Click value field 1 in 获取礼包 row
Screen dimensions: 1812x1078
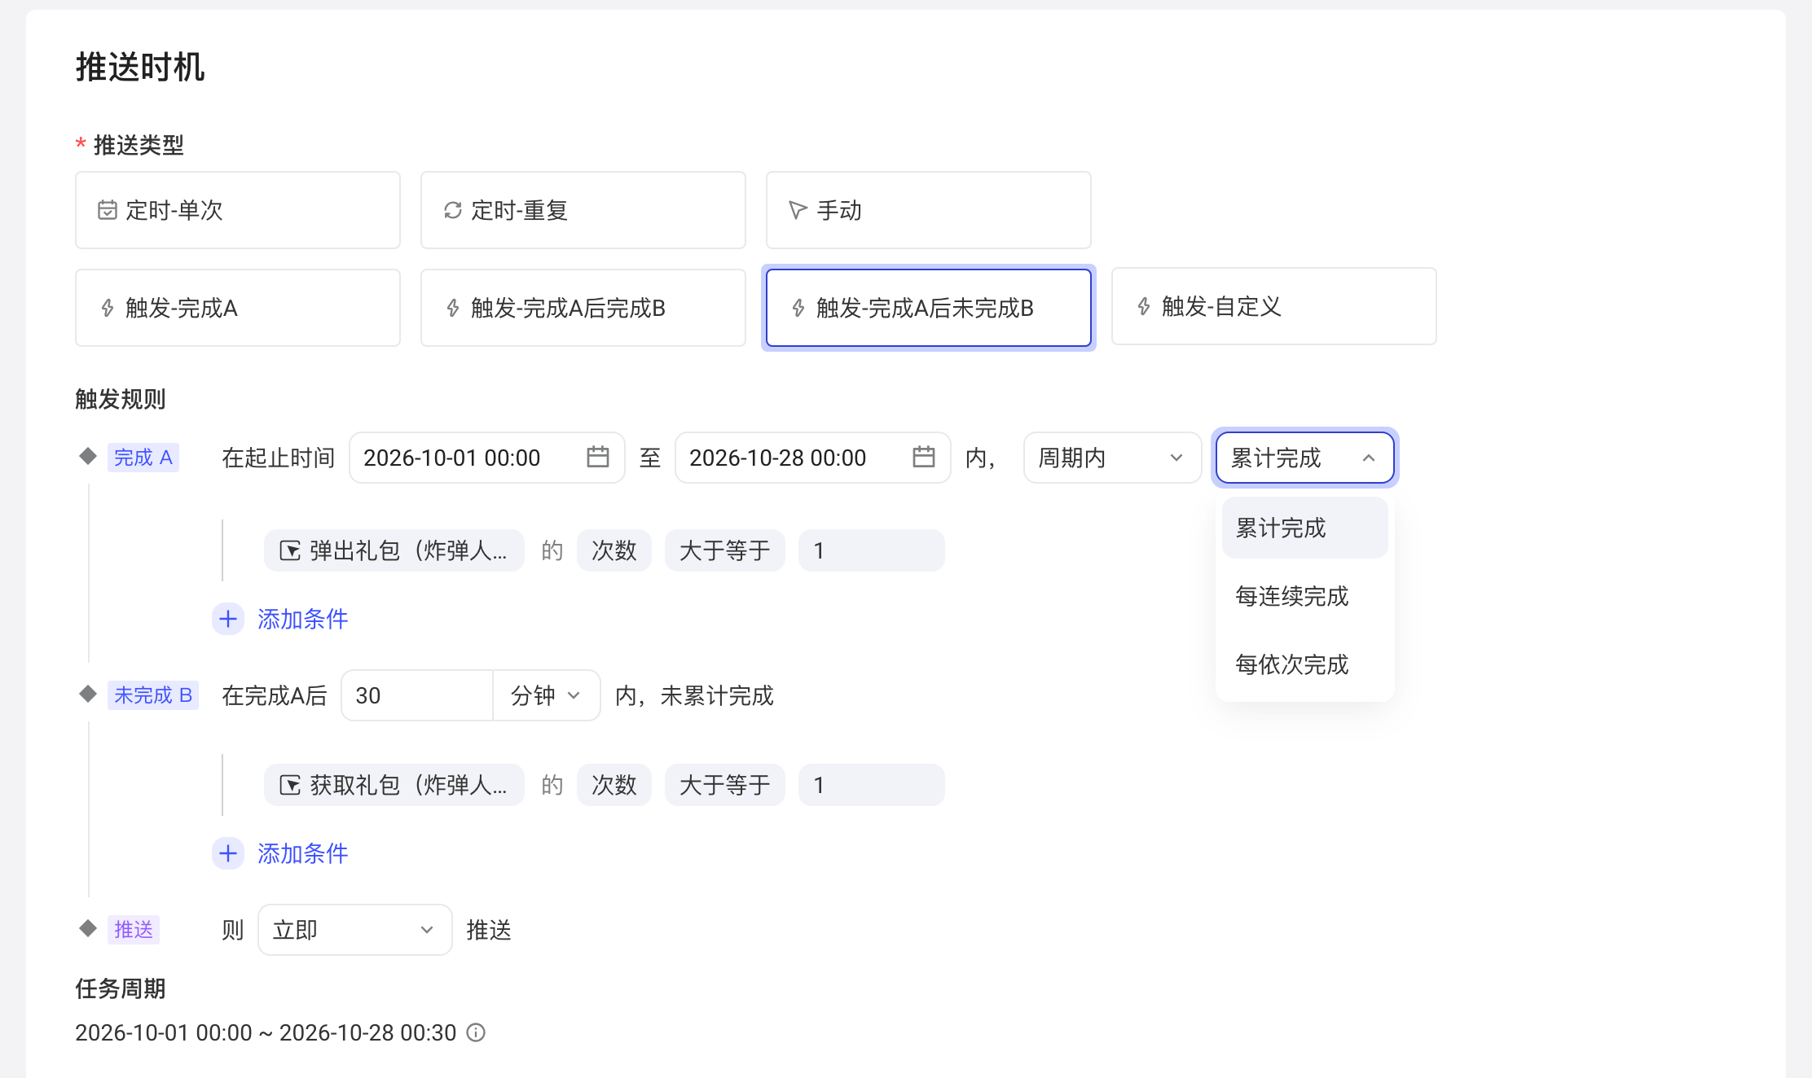[872, 785]
